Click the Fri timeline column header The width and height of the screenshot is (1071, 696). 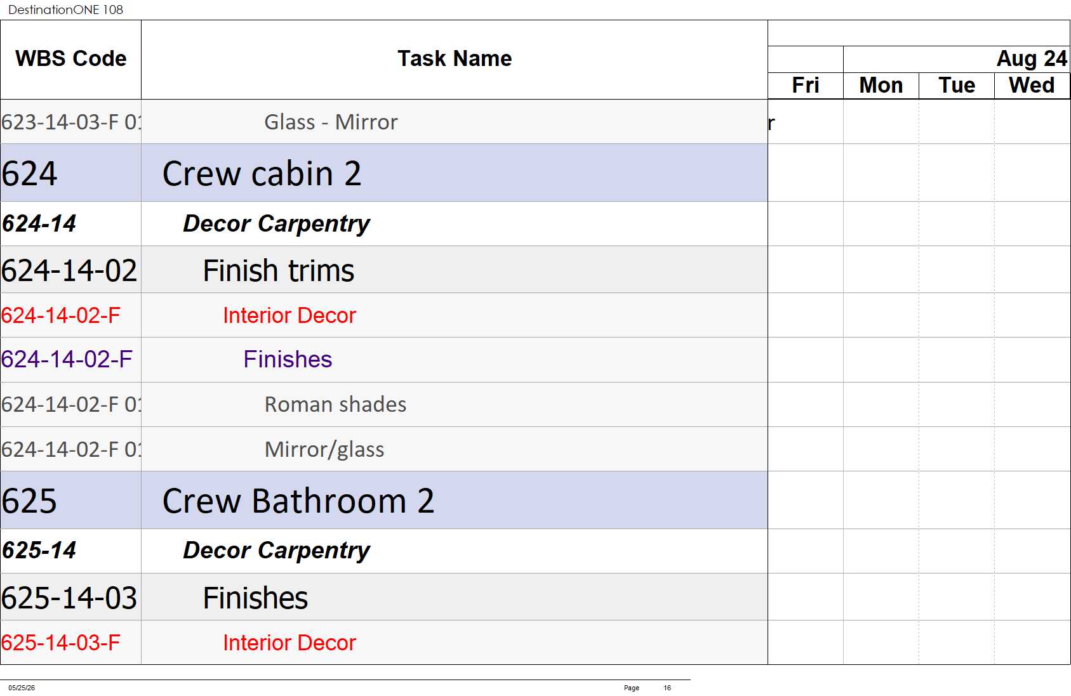(806, 86)
